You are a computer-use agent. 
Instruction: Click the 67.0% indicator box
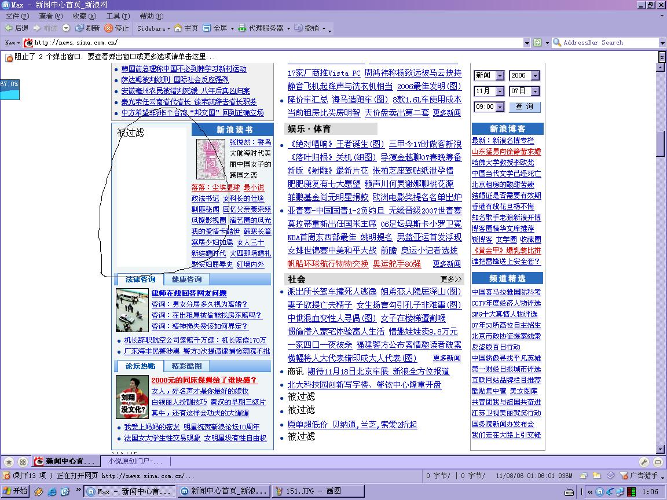pyautogui.click(x=9, y=89)
